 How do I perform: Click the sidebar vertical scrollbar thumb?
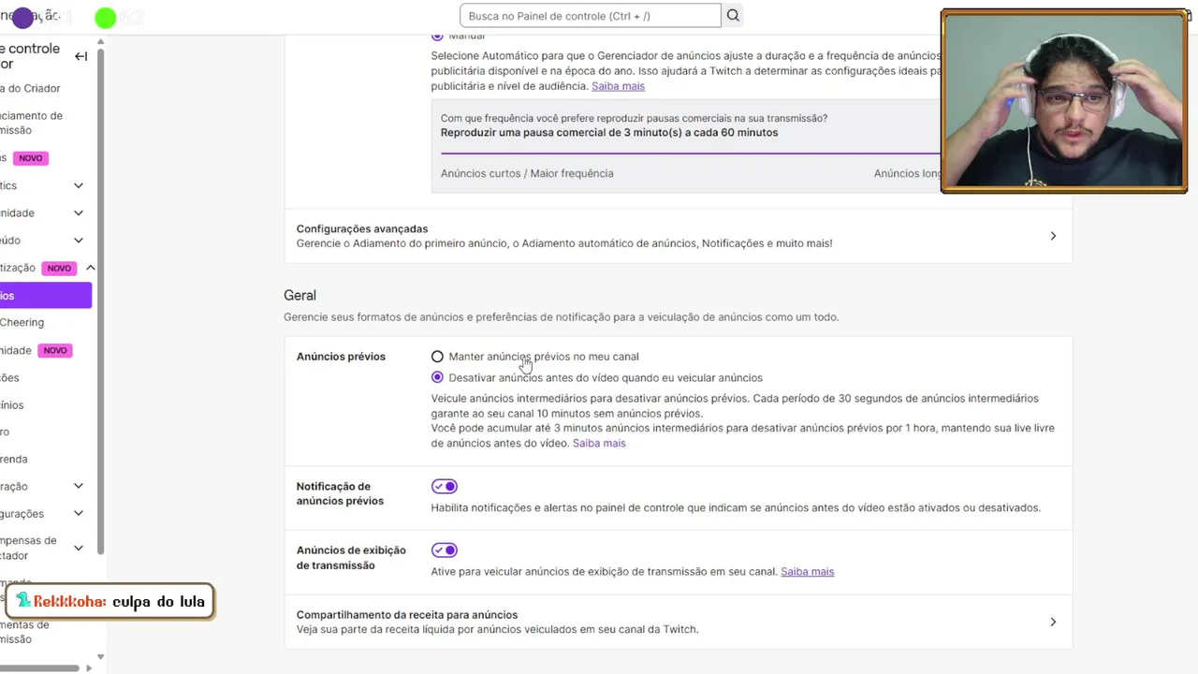100,300
